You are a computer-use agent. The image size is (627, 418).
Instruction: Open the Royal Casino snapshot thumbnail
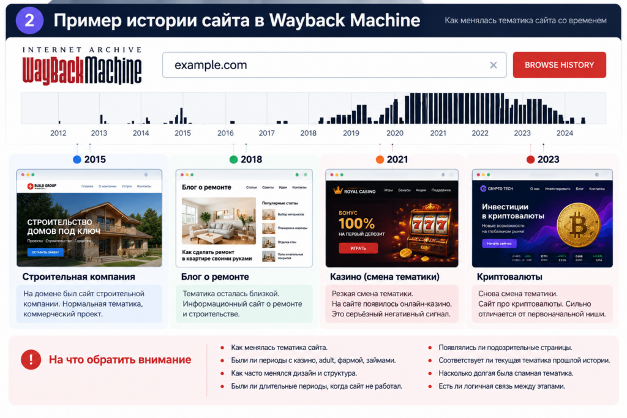pyautogui.click(x=392, y=218)
